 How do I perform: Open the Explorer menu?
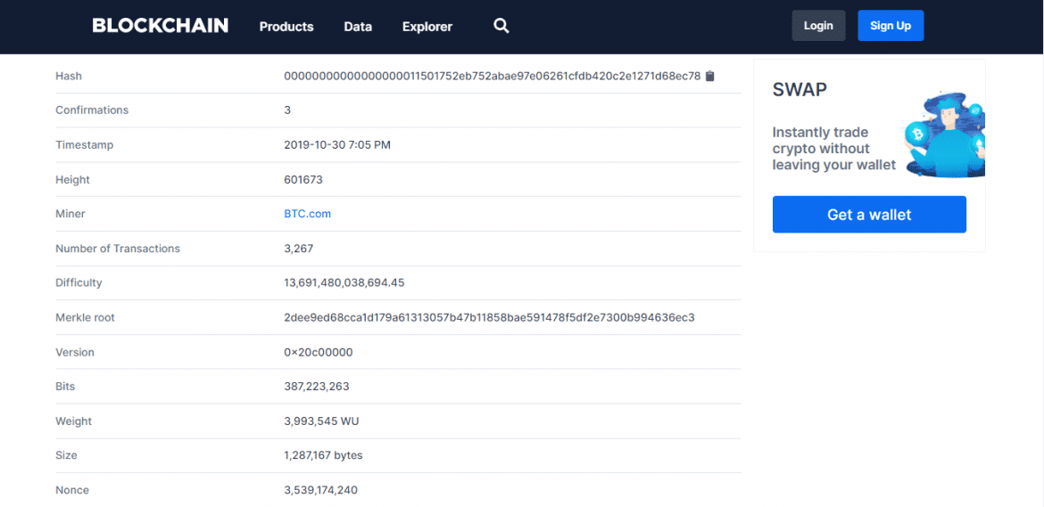[x=427, y=27]
